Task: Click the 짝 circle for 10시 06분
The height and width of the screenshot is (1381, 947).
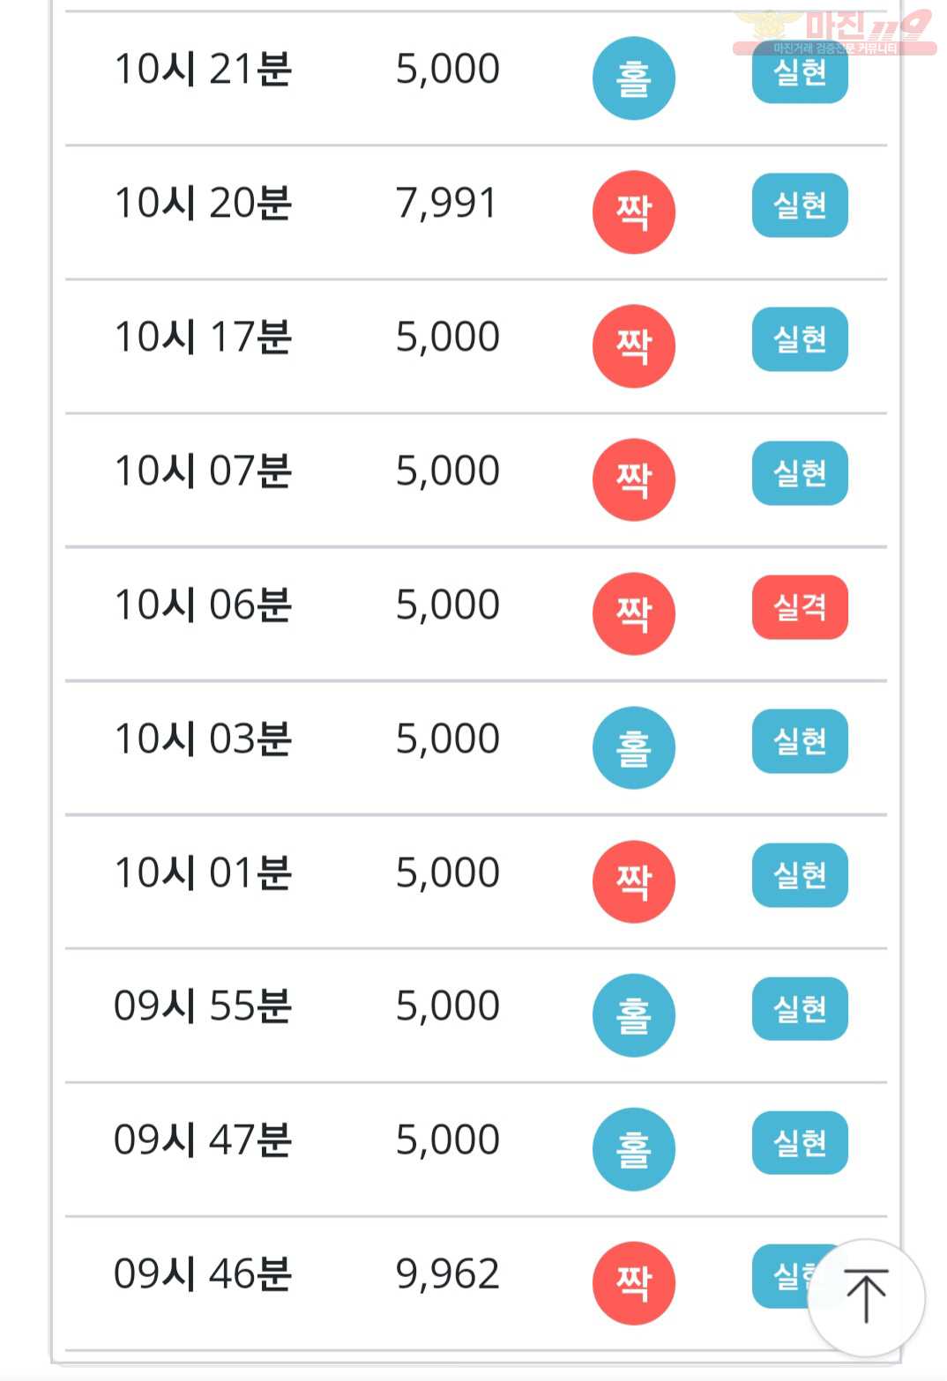Action: (x=633, y=613)
